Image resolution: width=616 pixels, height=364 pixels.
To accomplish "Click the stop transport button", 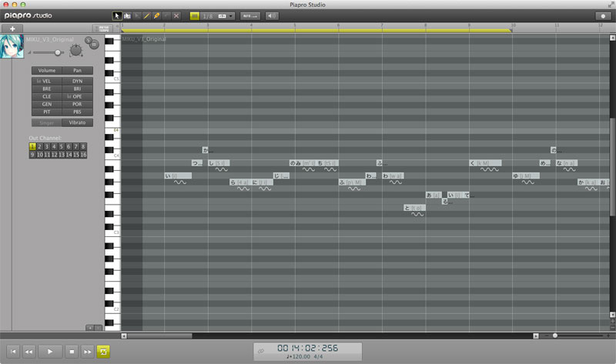I will [x=72, y=352].
